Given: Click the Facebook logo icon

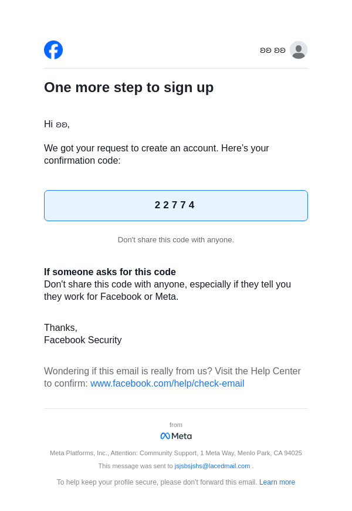Looking at the screenshot, I should [53, 50].
